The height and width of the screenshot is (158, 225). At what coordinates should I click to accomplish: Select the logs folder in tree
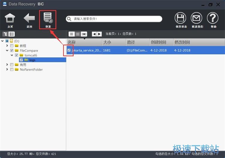click(32, 60)
